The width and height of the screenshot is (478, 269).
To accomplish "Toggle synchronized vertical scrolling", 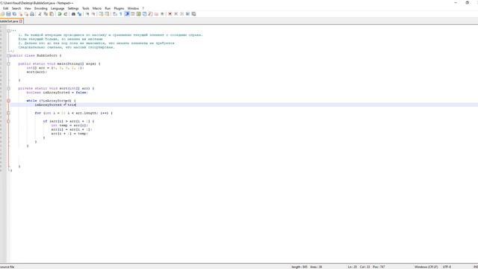I will 102,14.
